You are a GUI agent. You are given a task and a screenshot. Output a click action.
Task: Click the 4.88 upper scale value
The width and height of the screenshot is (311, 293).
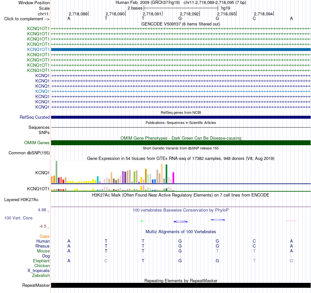[x=42, y=210]
